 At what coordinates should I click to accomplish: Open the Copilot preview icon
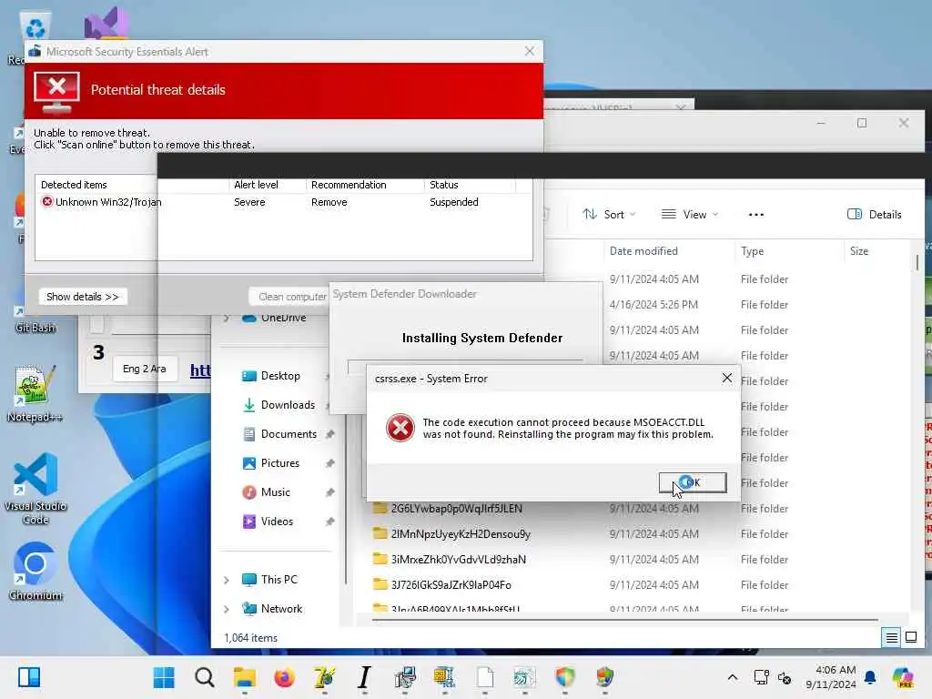[x=903, y=677]
